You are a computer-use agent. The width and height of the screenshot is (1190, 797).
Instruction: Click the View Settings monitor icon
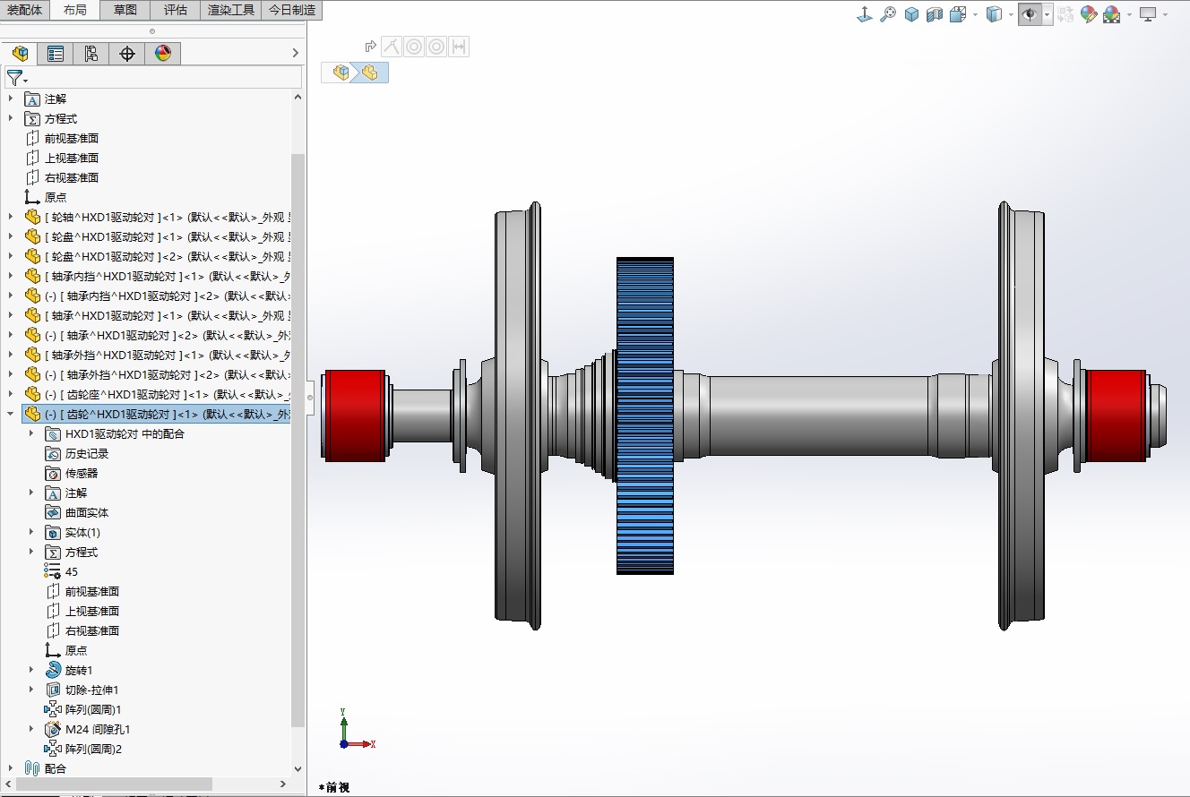[1148, 14]
